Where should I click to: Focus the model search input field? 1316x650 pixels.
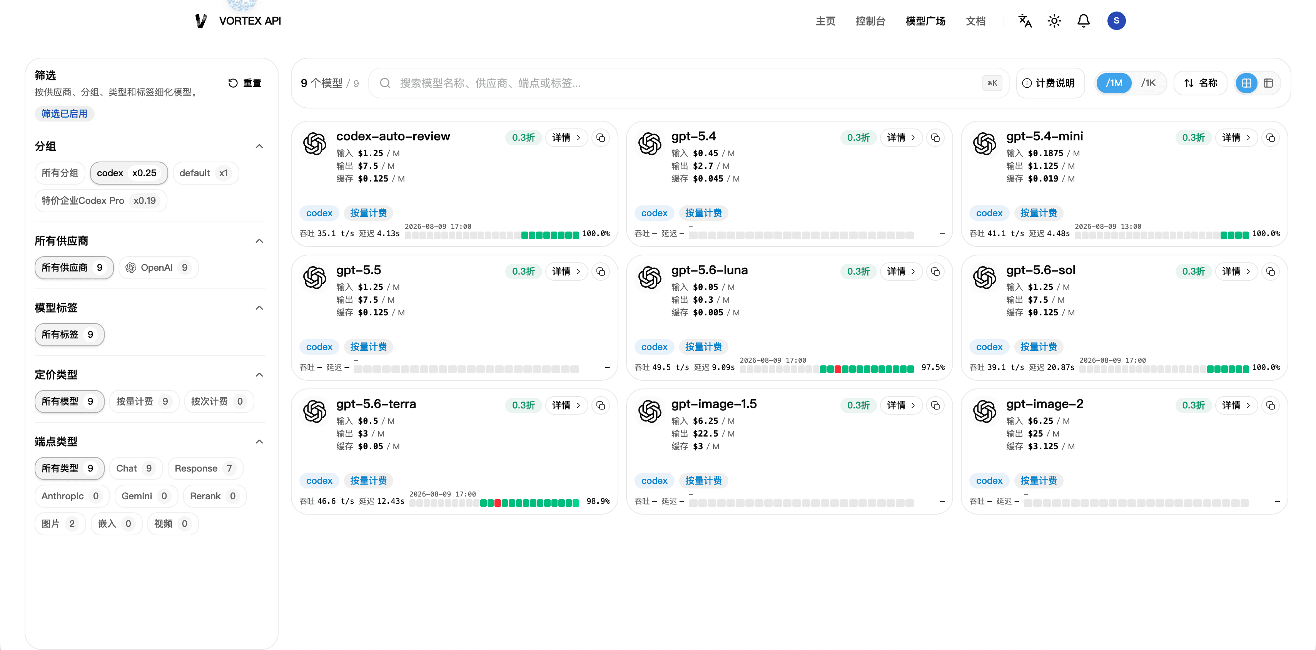point(688,83)
